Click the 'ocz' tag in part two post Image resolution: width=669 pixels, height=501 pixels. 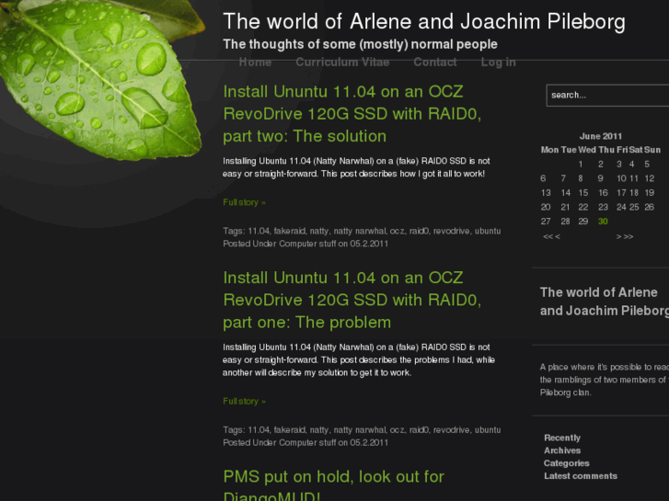click(397, 231)
